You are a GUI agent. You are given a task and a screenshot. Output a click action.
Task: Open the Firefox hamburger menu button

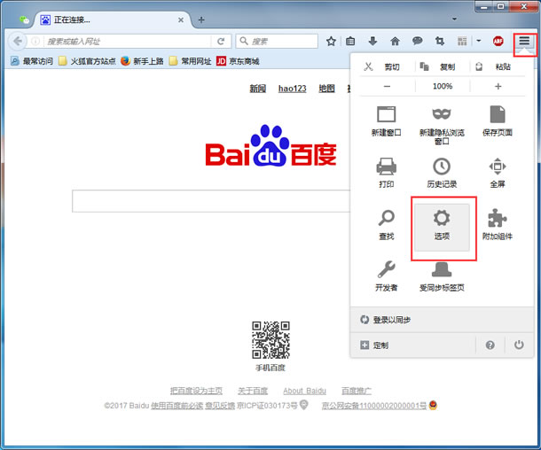click(524, 41)
